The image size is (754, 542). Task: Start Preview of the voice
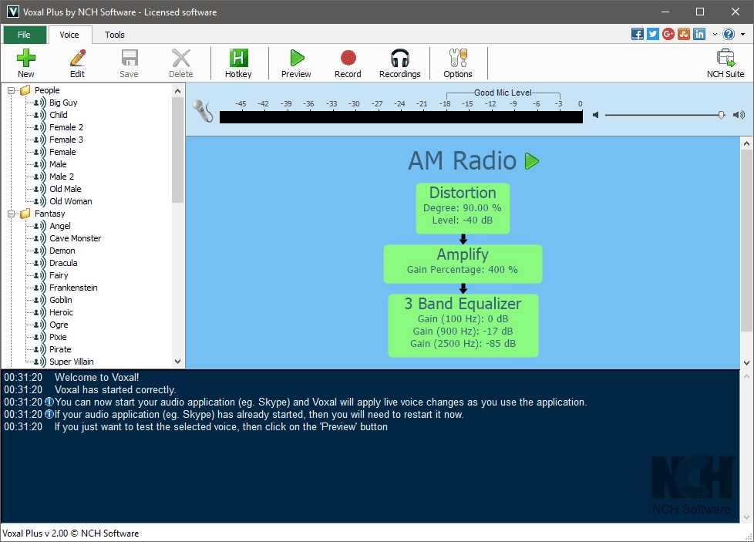tap(296, 63)
